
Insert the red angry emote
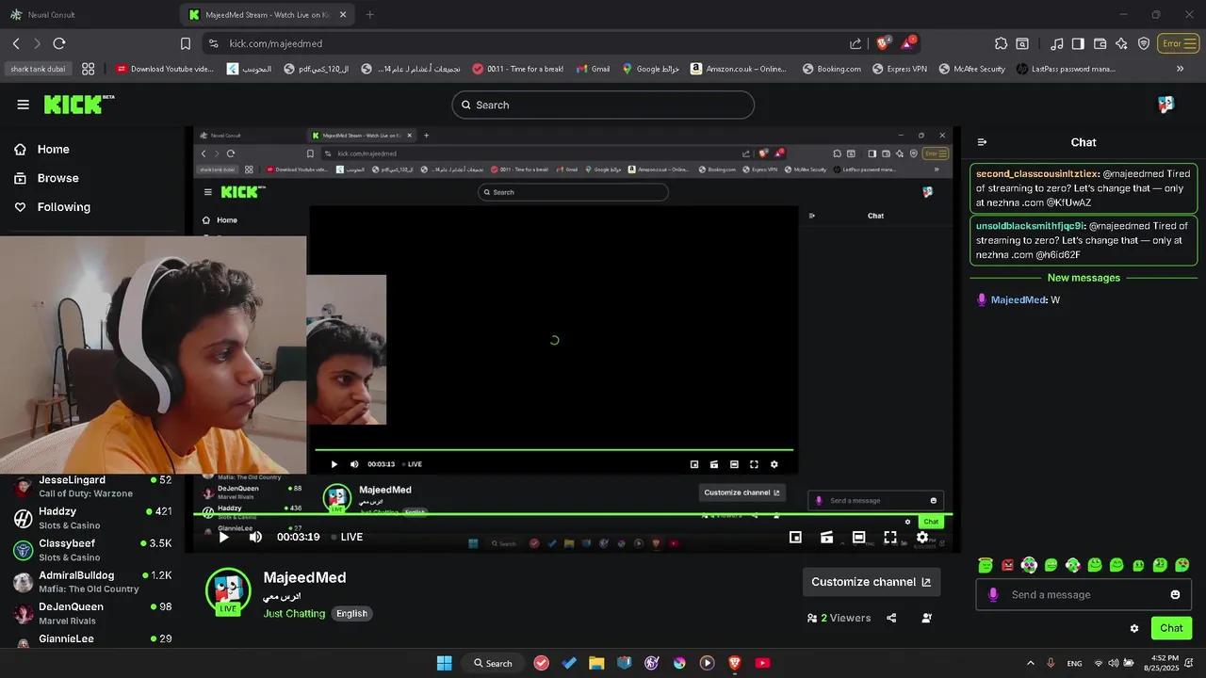click(x=1007, y=565)
